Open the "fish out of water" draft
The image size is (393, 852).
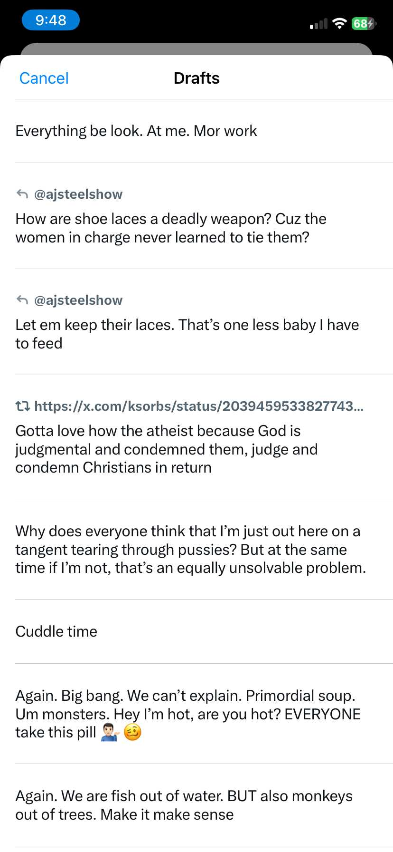click(184, 805)
